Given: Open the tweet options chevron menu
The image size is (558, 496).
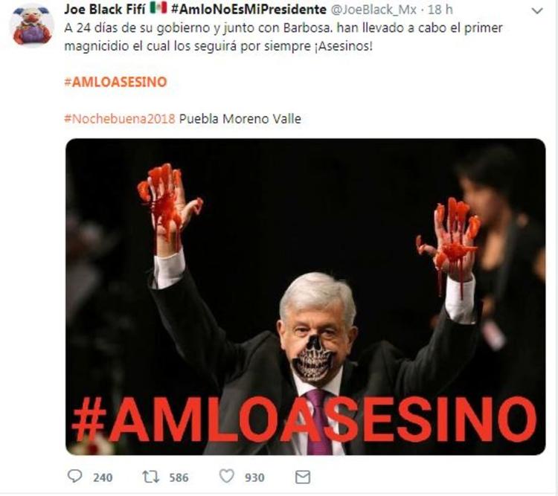Looking at the screenshot, I should 537,11.
